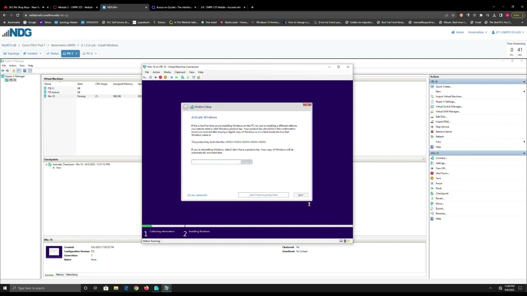The width and height of the screenshot is (527, 296).
Task: Click the taskbar search box
Action: (45, 288)
